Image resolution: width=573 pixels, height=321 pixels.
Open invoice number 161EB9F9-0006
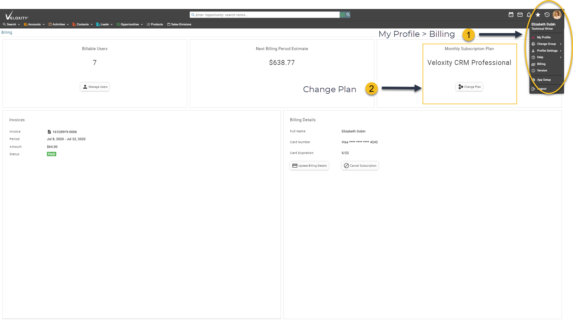(x=65, y=132)
